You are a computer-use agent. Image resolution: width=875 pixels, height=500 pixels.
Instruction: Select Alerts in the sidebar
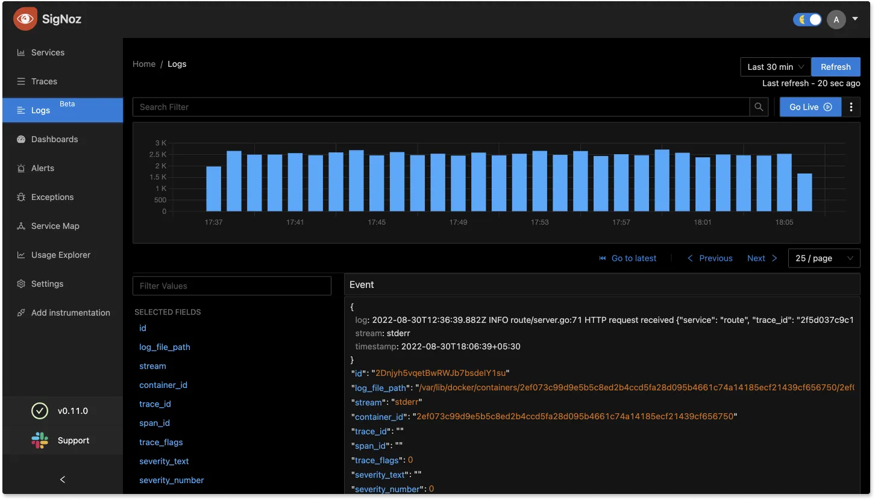[x=42, y=168]
